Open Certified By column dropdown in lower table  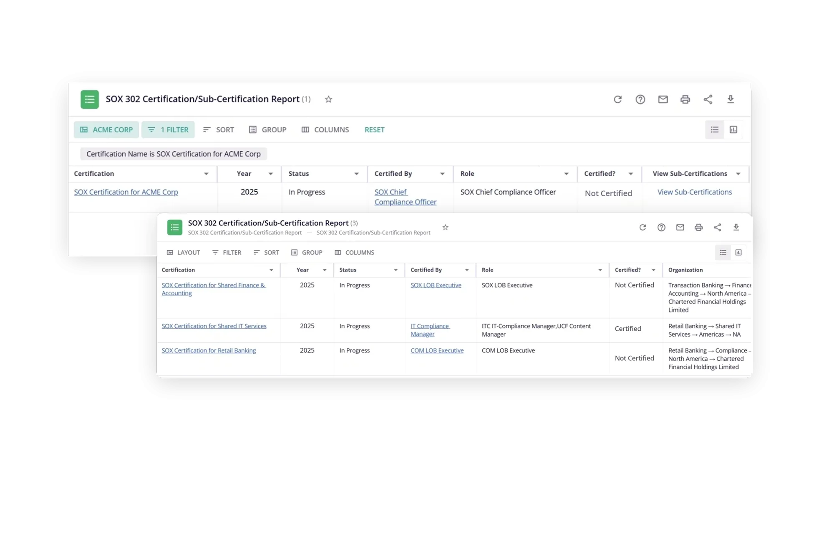point(466,270)
